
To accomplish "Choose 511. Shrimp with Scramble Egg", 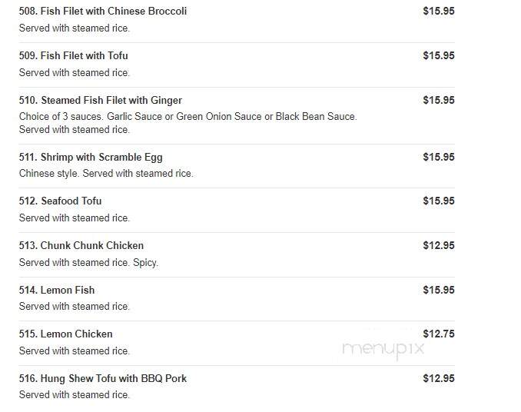I will pyautogui.click(x=91, y=157).
